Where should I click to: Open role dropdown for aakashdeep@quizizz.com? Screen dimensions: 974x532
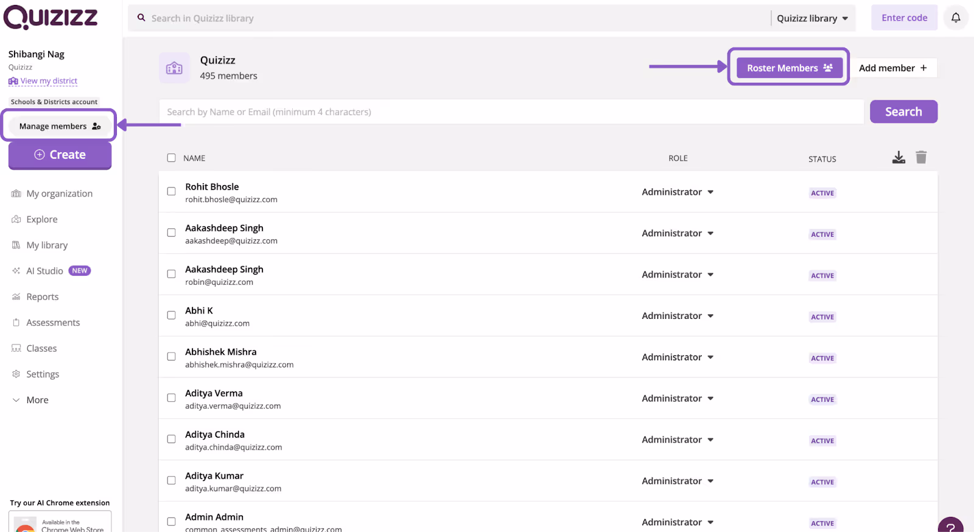(678, 233)
